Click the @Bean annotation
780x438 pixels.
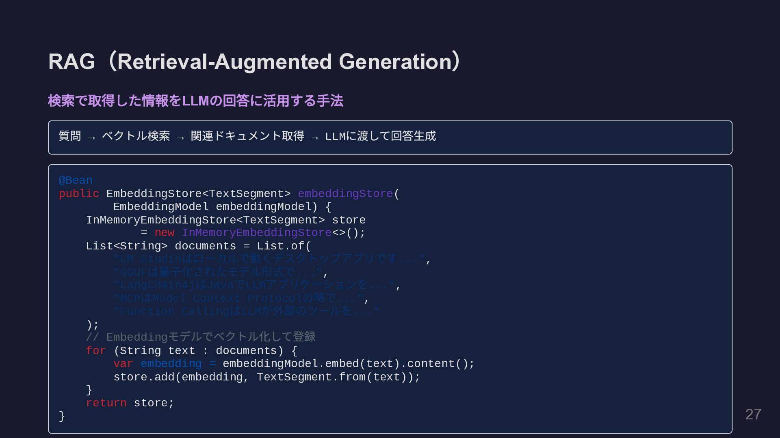click(x=76, y=180)
